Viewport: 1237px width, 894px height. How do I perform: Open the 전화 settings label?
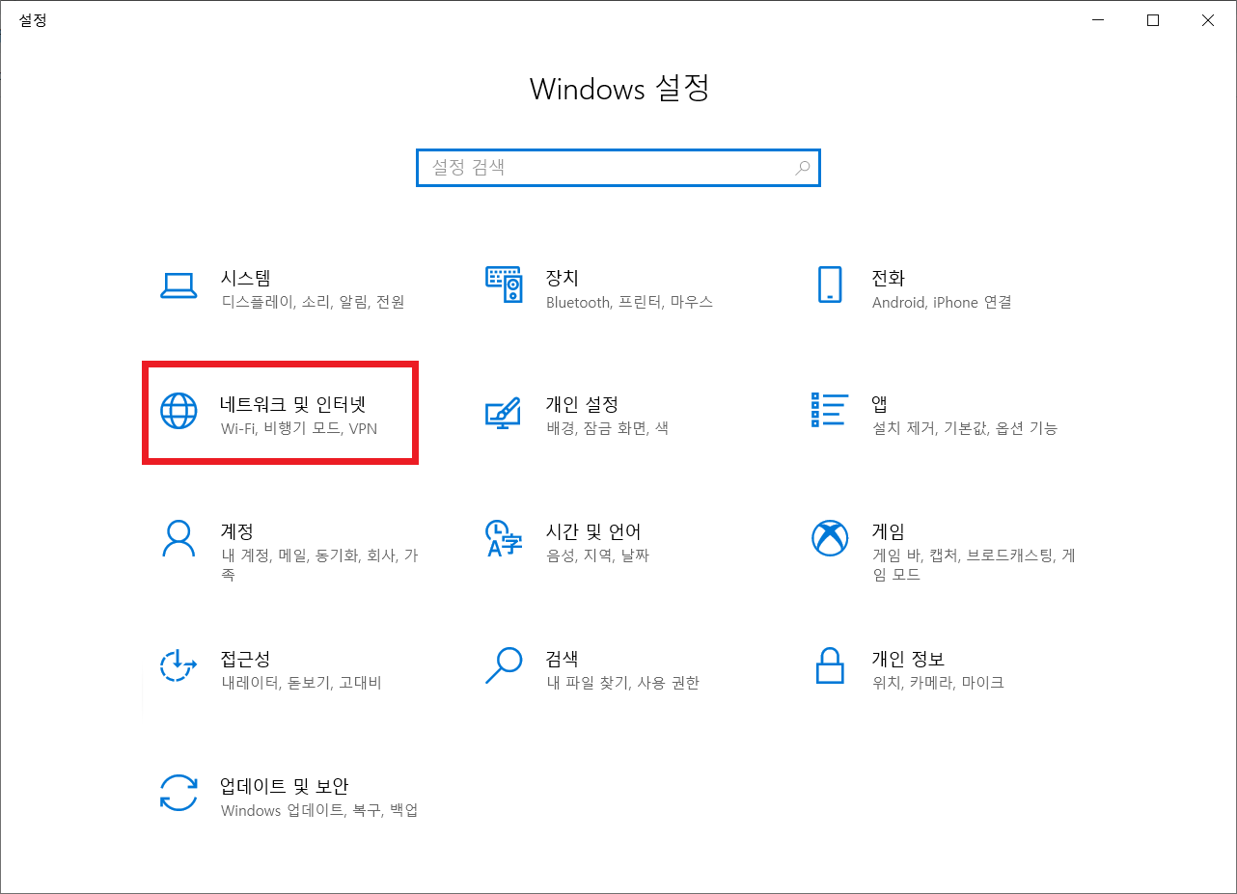pyautogui.click(x=889, y=278)
